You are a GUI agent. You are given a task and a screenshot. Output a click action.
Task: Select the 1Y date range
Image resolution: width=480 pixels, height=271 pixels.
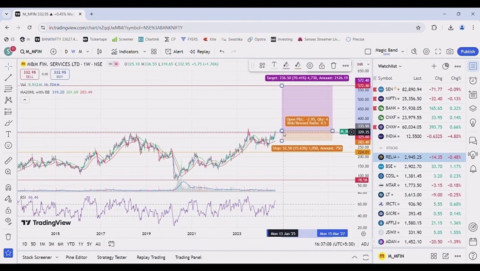(x=80, y=244)
